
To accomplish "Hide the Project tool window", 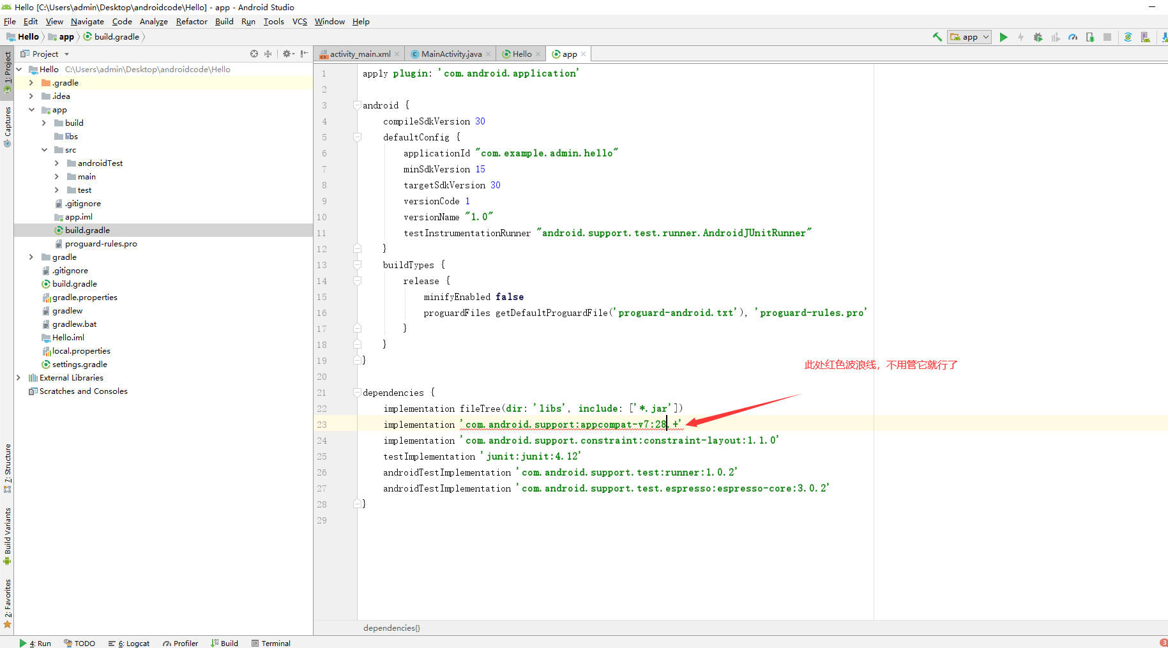I will point(304,54).
